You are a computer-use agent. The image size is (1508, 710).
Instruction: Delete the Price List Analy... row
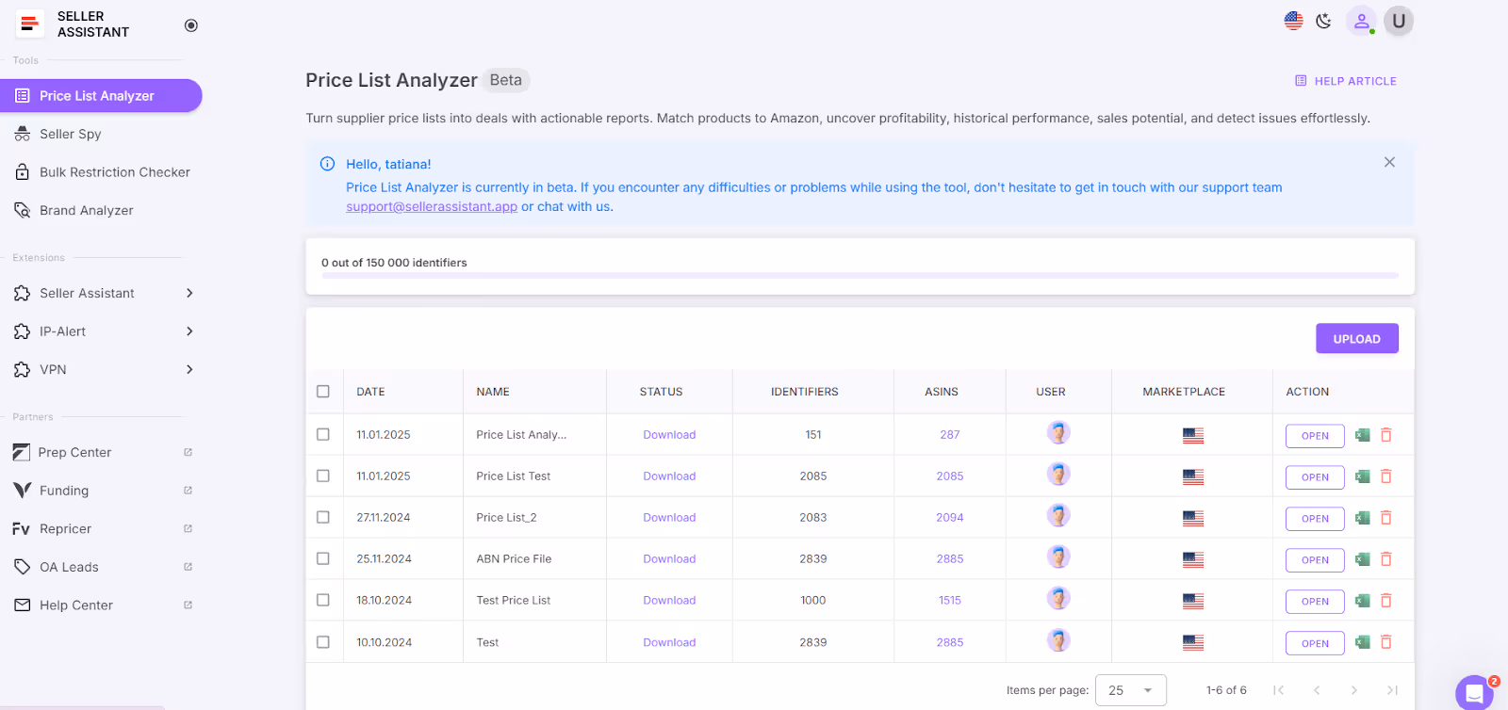coord(1386,435)
